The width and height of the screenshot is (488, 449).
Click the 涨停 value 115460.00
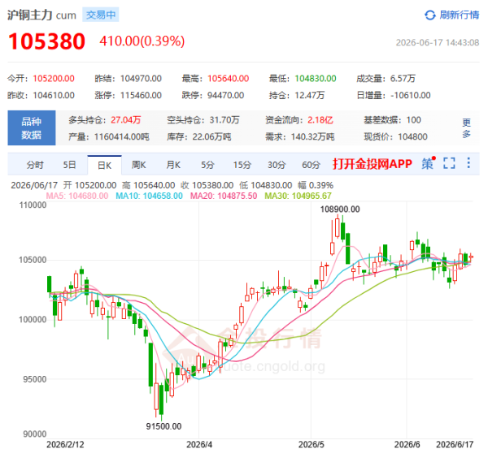(x=141, y=95)
